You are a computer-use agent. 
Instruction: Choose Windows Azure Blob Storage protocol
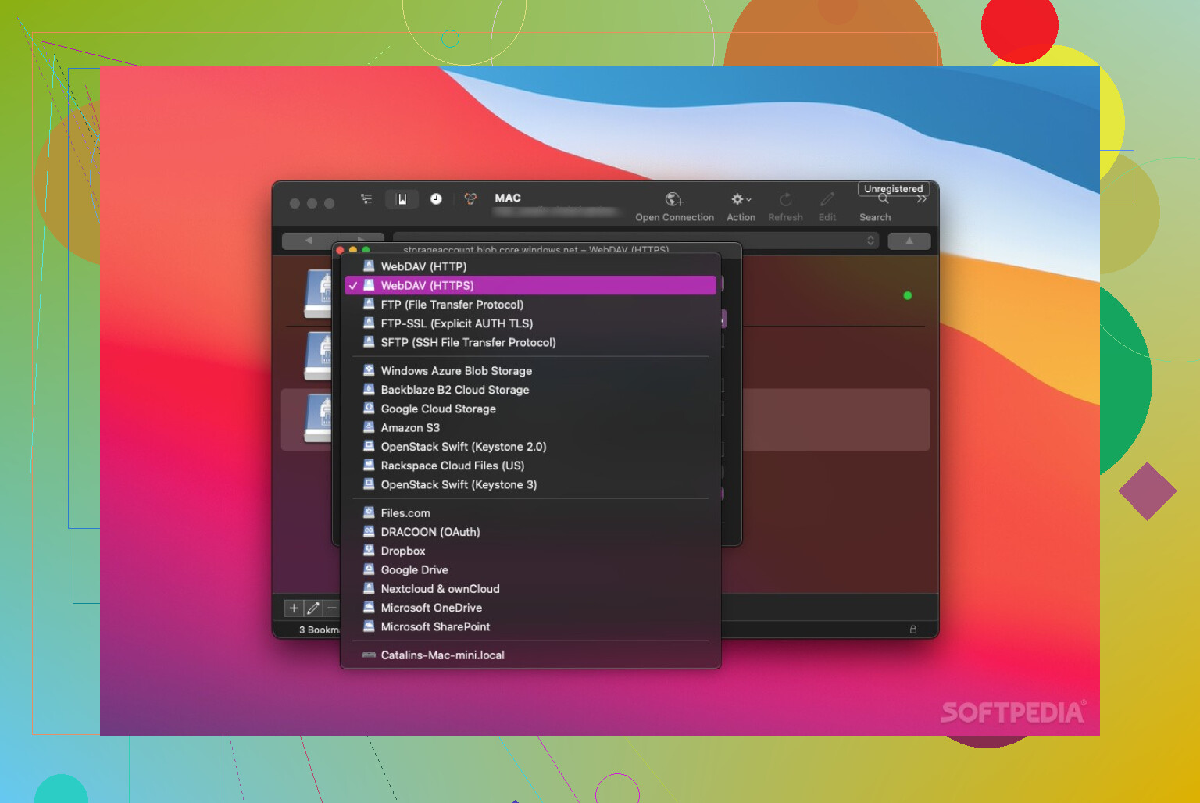(x=456, y=371)
